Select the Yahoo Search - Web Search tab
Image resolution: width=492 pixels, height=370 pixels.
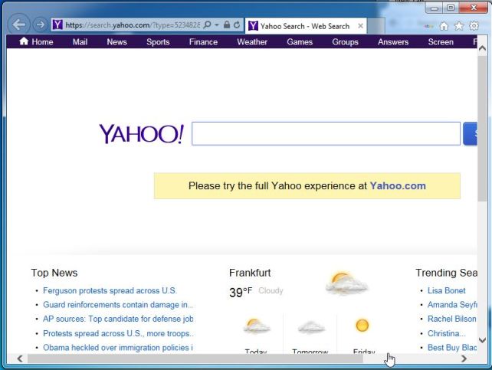305,26
